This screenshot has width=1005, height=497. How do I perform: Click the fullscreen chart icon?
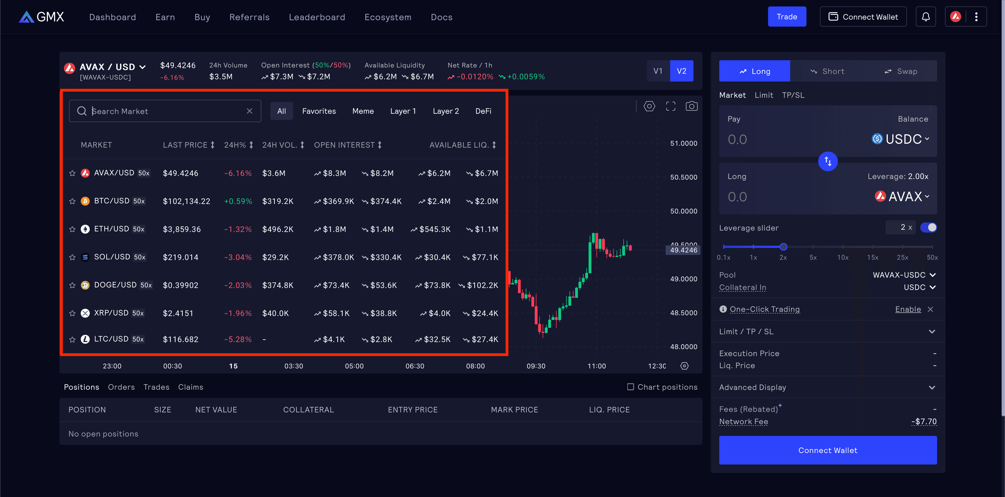click(x=670, y=106)
